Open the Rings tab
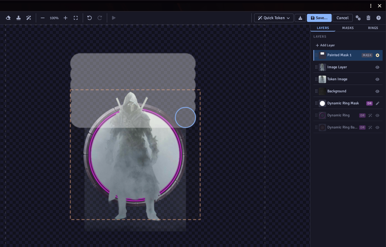This screenshot has width=386, height=247. coord(373,28)
